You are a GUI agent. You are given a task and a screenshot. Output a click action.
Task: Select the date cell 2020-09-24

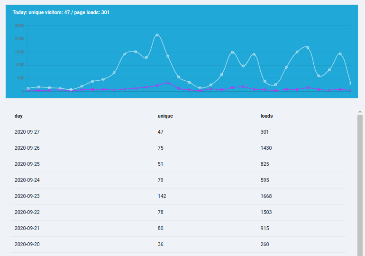coord(27,180)
